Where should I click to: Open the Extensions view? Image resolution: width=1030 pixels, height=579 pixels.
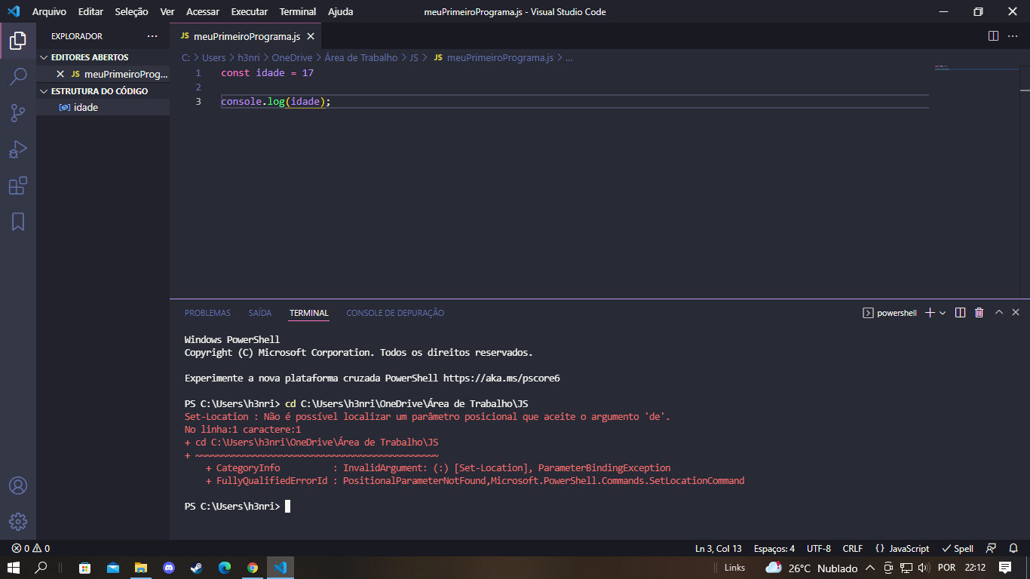(18, 185)
